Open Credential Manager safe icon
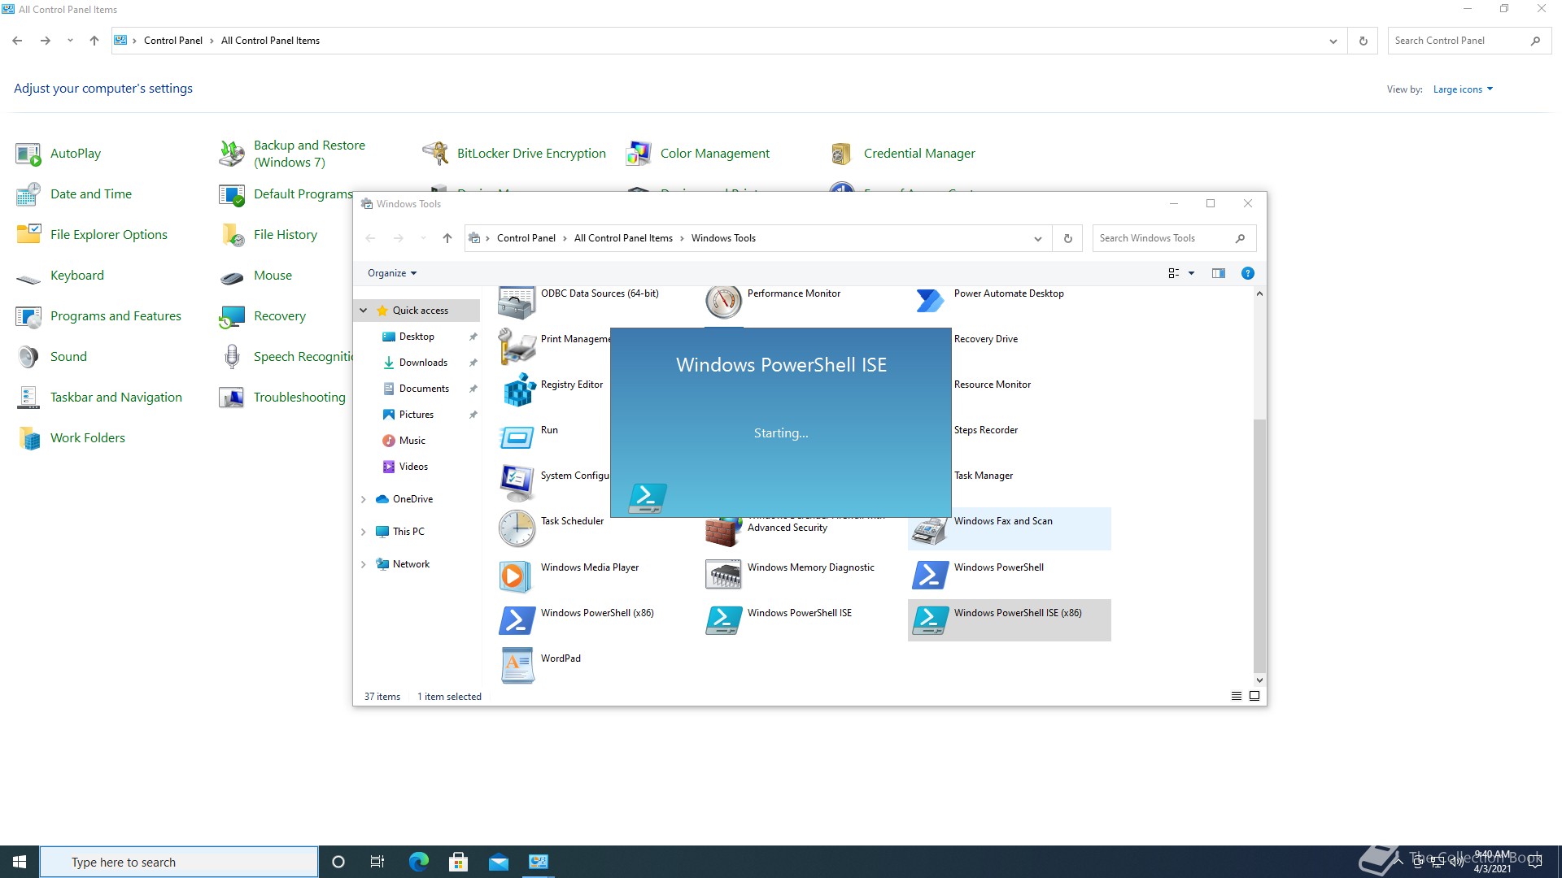Image resolution: width=1562 pixels, height=878 pixels. [842, 154]
